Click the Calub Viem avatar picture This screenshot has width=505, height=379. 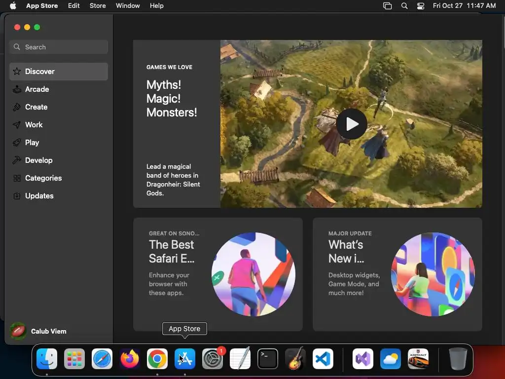[x=18, y=331]
